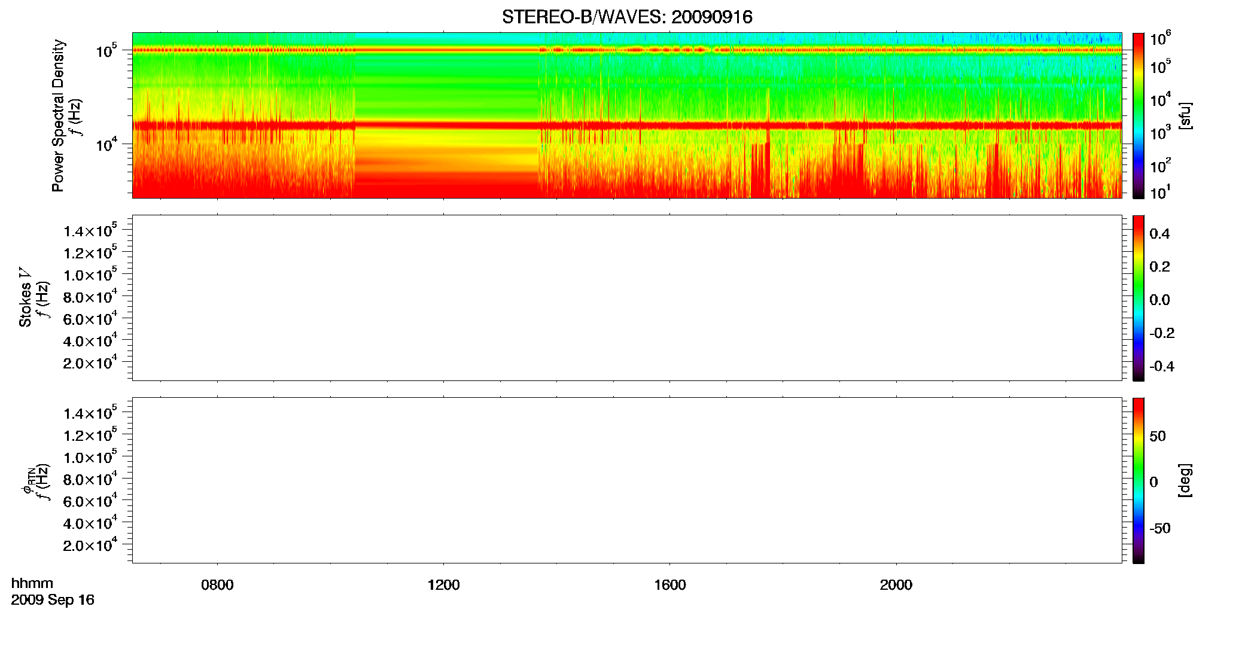This screenshot has height=646, width=1254.
Task: Click the smooth data gap region in spectrogram
Action: pyautogui.click(x=447, y=115)
